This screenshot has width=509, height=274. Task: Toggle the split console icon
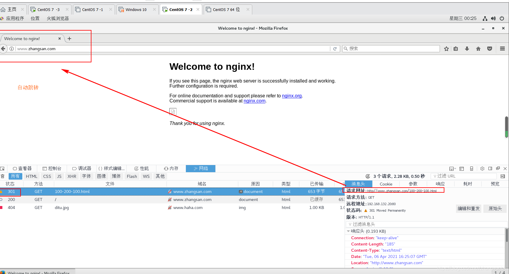(x=462, y=169)
